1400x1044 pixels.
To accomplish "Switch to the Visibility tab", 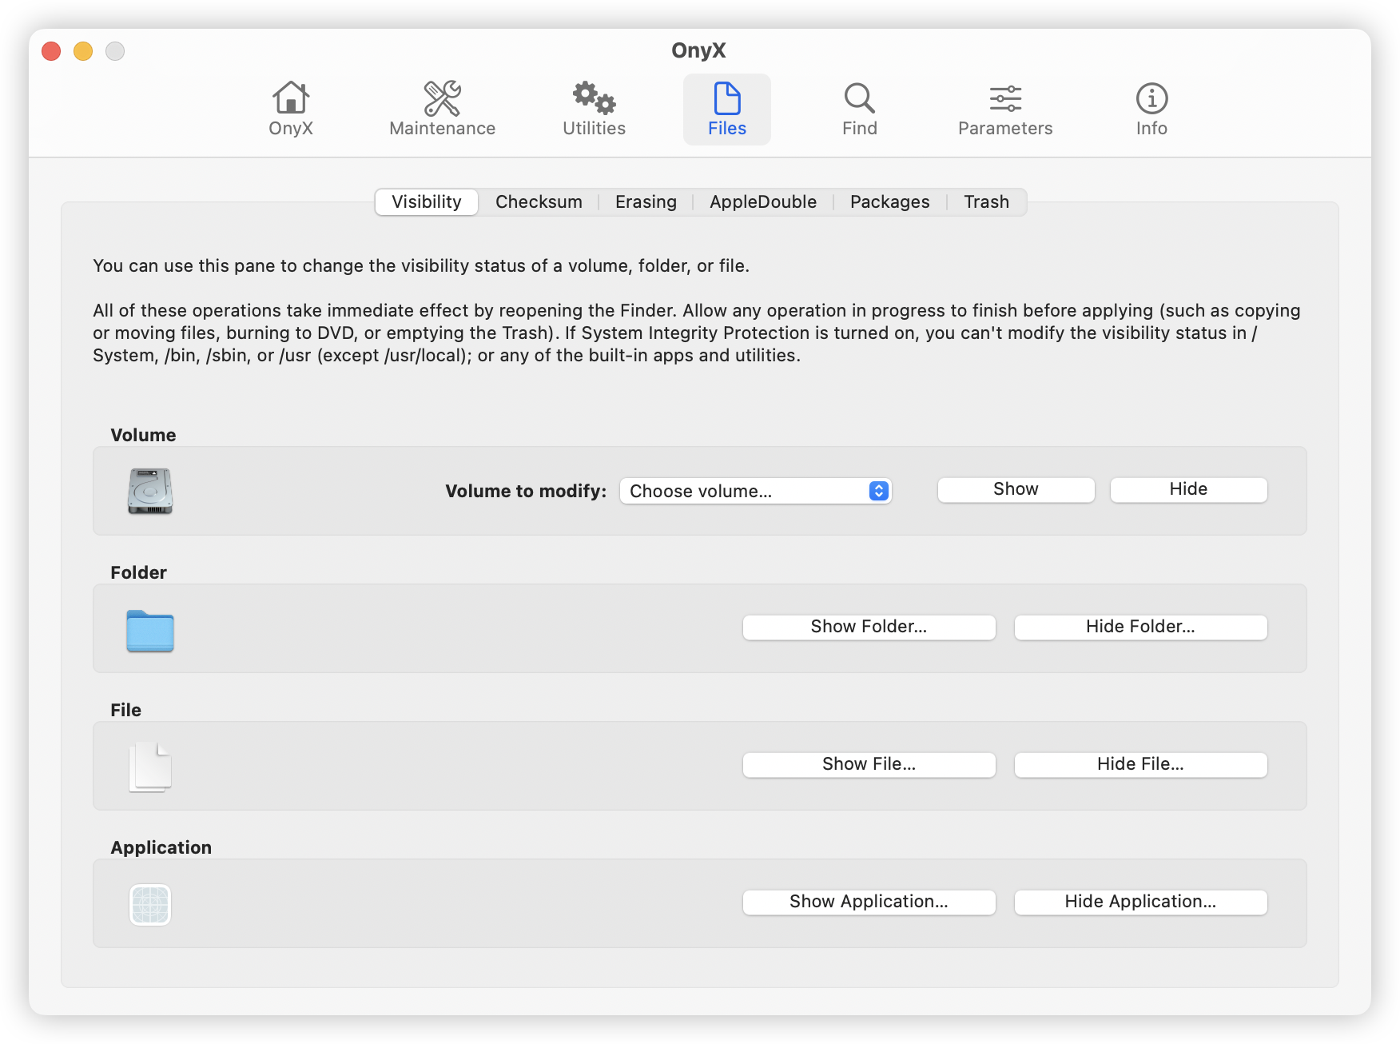I will (427, 202).
